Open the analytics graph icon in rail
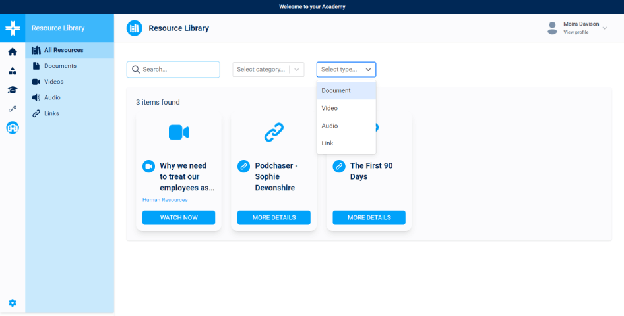The height and width of the screenshot is (316, 624). (13, 109)
